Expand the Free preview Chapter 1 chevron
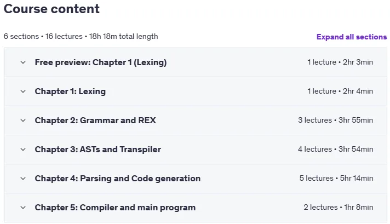 click(x=23, y=62)
